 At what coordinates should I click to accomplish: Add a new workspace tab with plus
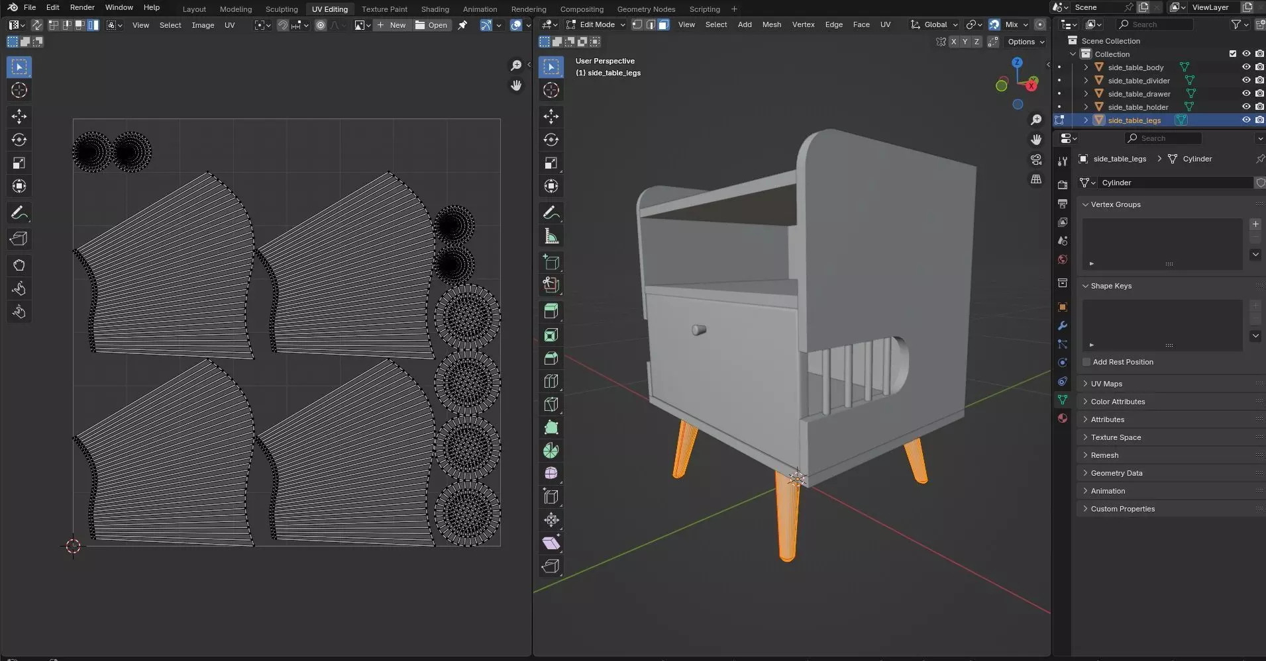734,9
